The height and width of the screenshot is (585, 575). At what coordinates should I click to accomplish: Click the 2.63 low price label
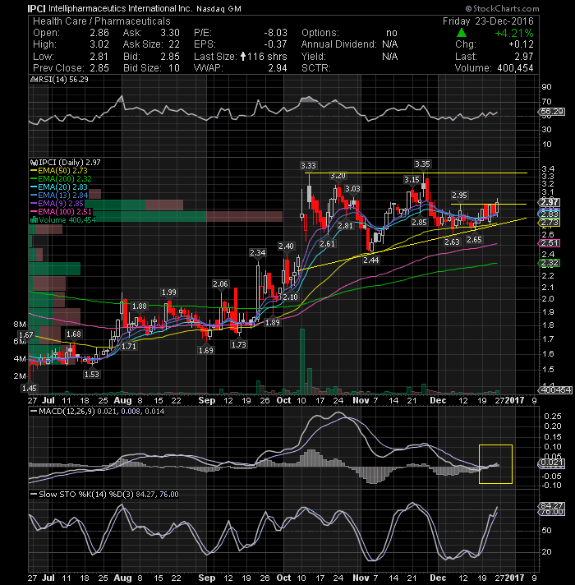(453, 242)
